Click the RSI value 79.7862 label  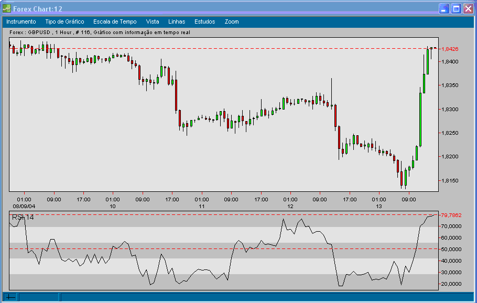[x=450, y=215]
